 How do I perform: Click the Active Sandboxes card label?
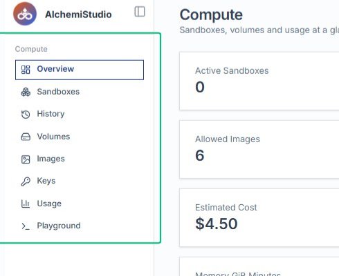click(x=232, y=71)
